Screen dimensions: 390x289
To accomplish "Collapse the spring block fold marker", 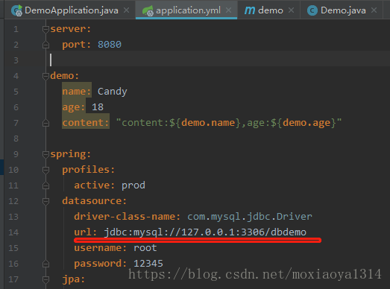I will pyautogui.click(x=45, y=155).
